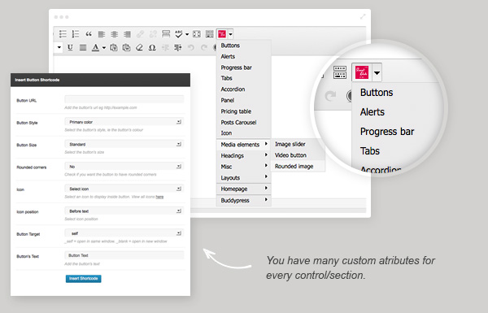Viewport: 488px width, 313px height.
Task: Insert special character omega icon
Action: (152, 48)
